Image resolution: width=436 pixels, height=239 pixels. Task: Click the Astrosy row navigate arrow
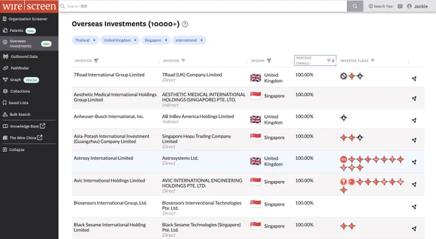[414, 162]
